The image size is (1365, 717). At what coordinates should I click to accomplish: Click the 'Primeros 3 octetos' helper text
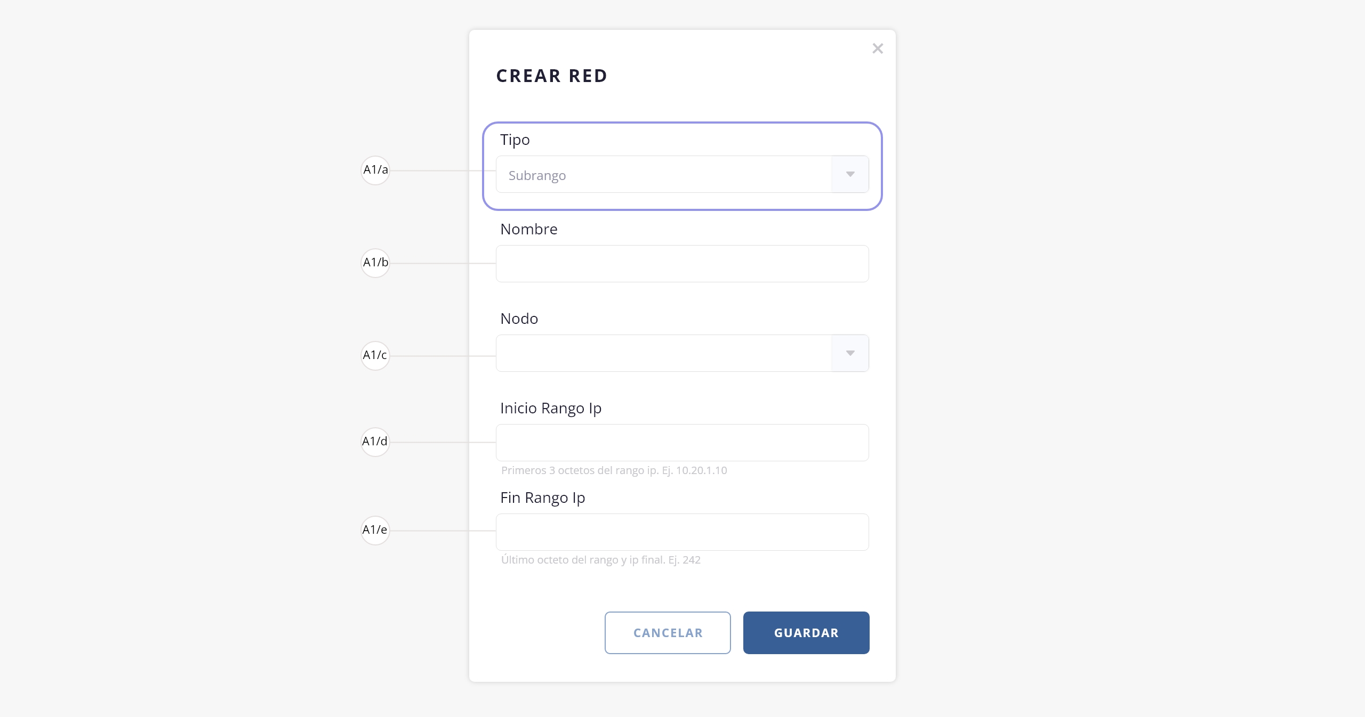(614, 471)
